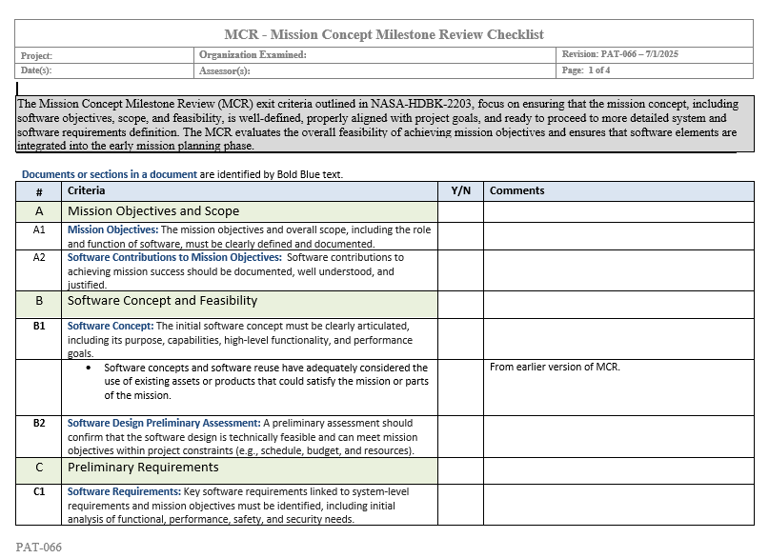Click the blue 'Software Design Preliminary Assessment:' label
This screenshot has height=558, width=769.
click(164, 423)
